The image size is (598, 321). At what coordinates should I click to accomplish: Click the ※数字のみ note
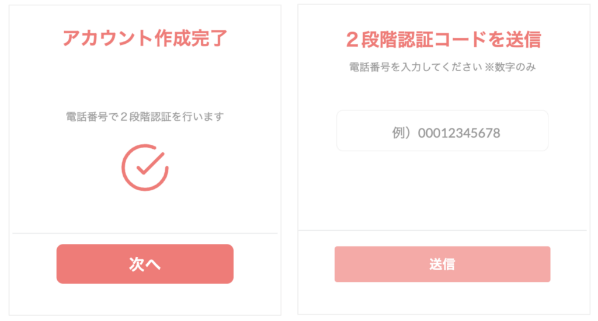click(510, 67)
